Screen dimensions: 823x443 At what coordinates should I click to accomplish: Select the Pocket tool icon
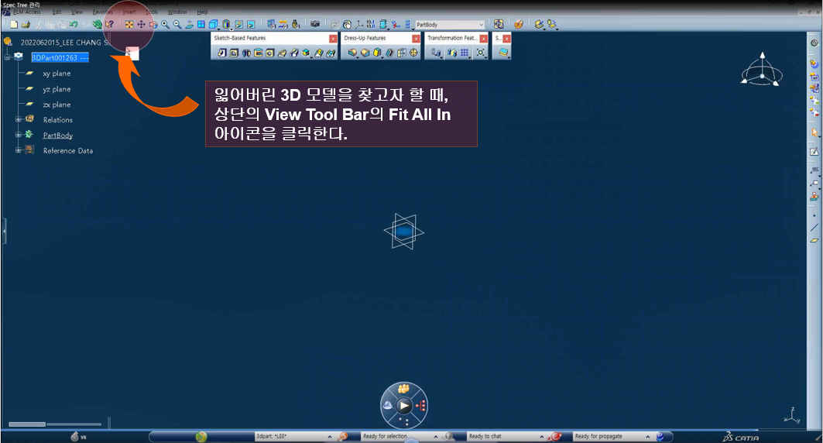pyautogui.click(x=234, y=53)
